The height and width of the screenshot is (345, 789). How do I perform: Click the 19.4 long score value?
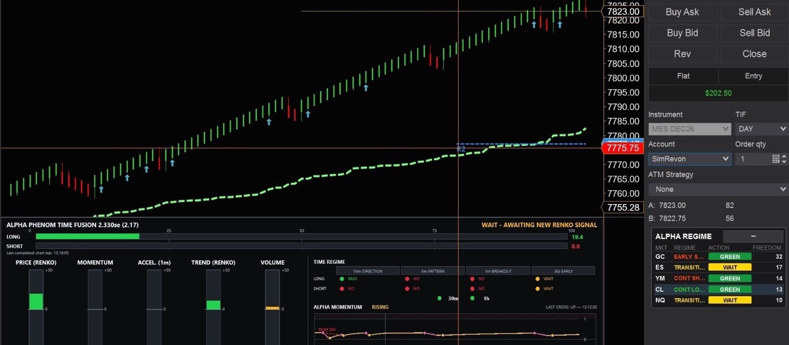point(577,237)
